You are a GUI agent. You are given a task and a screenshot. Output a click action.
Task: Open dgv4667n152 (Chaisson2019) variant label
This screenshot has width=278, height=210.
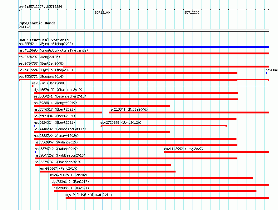coord(58,90)
